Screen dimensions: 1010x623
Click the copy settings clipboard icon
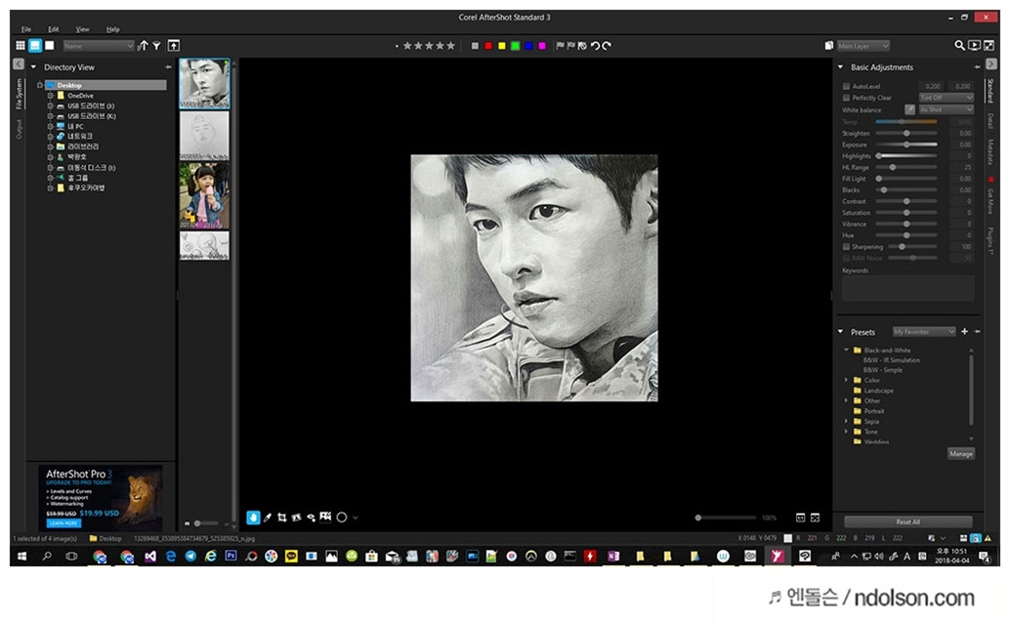(x=829, y=45)
